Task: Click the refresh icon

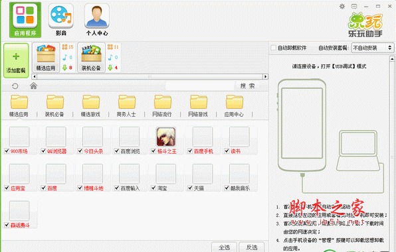Action: click(x=15, y=86)
